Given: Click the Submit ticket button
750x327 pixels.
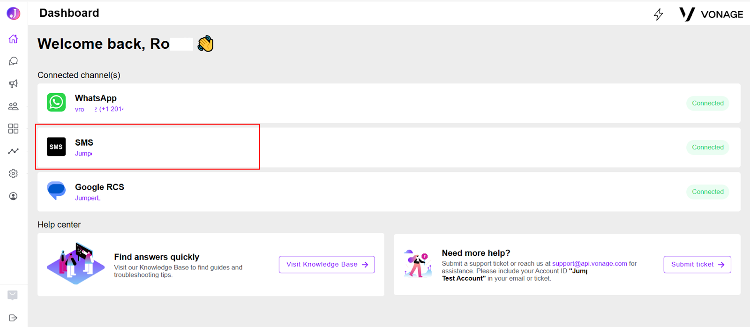Looking at the screenshot, I should pyautogui.click(x=697, y=264).
